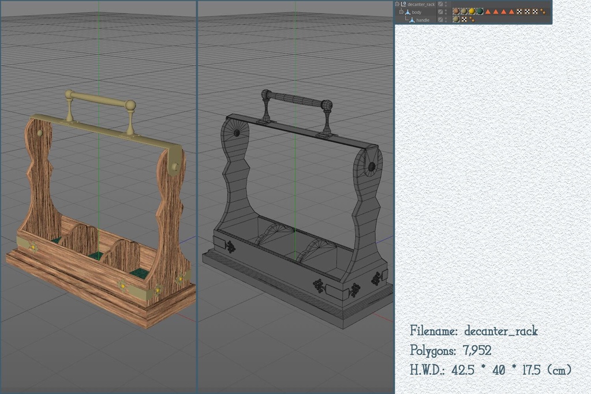The image size is (591, 394).
Task: Select the second checkerboard UVW tag on body
Action: (x=528, y=12)
